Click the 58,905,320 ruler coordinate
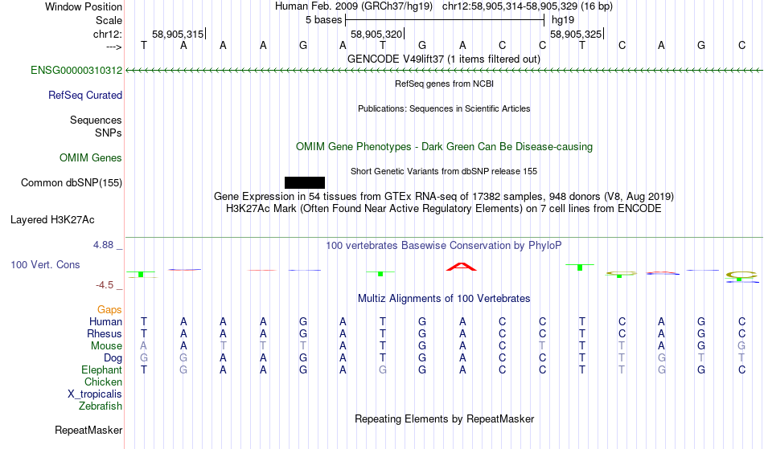 point(376,34)
